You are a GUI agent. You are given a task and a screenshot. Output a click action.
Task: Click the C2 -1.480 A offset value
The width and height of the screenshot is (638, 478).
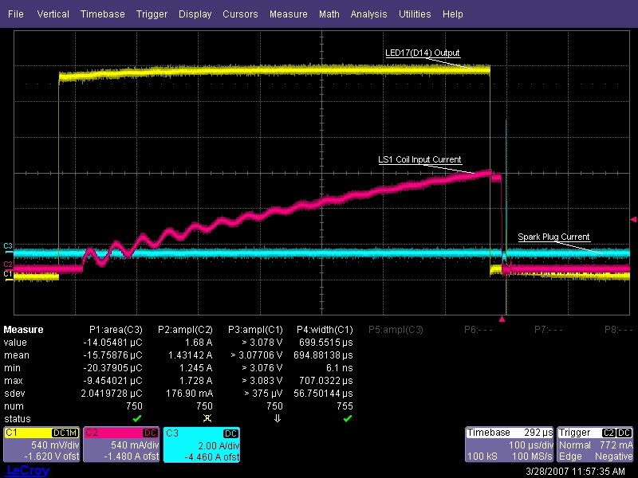(x=132, y=456)
